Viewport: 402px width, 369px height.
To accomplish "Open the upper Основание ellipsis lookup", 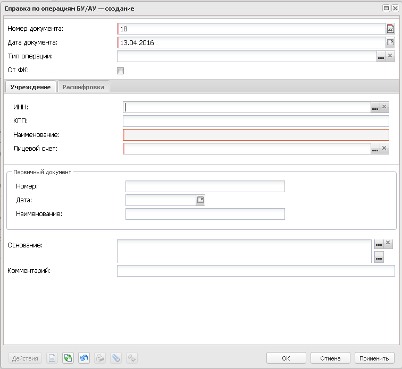I will pyautogui.click(x=379, y=244).
